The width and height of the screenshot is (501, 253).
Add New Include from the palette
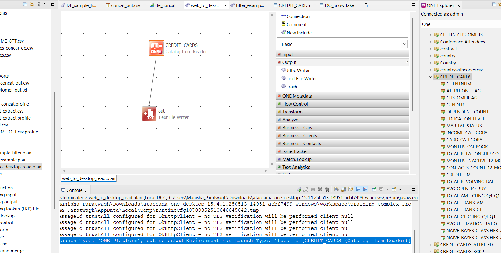pyautogui.click(x=296, y=33)
